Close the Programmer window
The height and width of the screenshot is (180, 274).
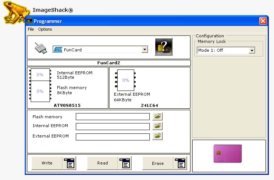pyautogui.click(x=263, y=21)
